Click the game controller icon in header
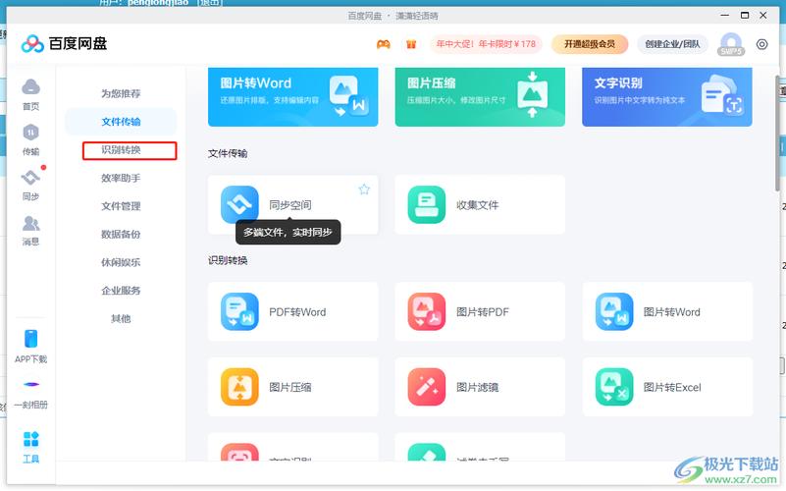The image size is (786, 491). [x=384, y=44]
